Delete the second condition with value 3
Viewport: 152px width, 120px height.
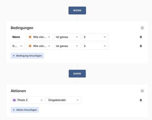141,46
